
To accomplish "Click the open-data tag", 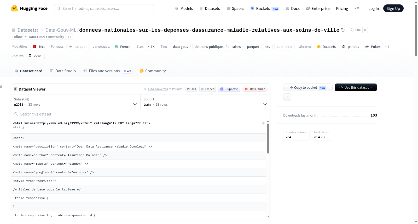I will coord(284,47).
